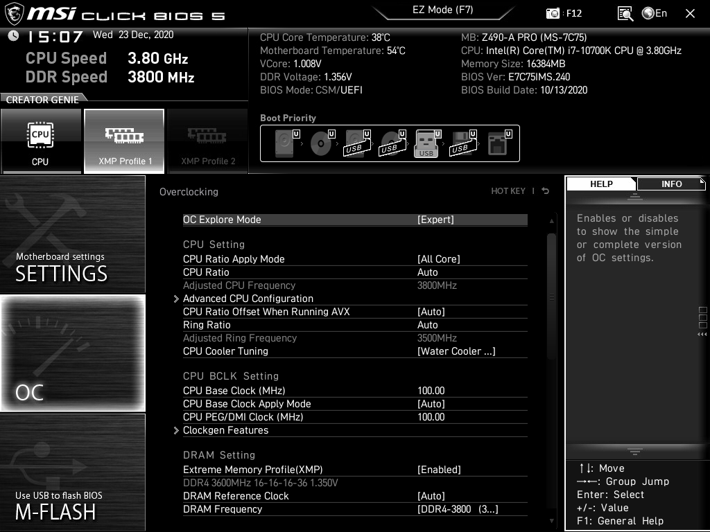Toggle XMP Profile 1

124,141
